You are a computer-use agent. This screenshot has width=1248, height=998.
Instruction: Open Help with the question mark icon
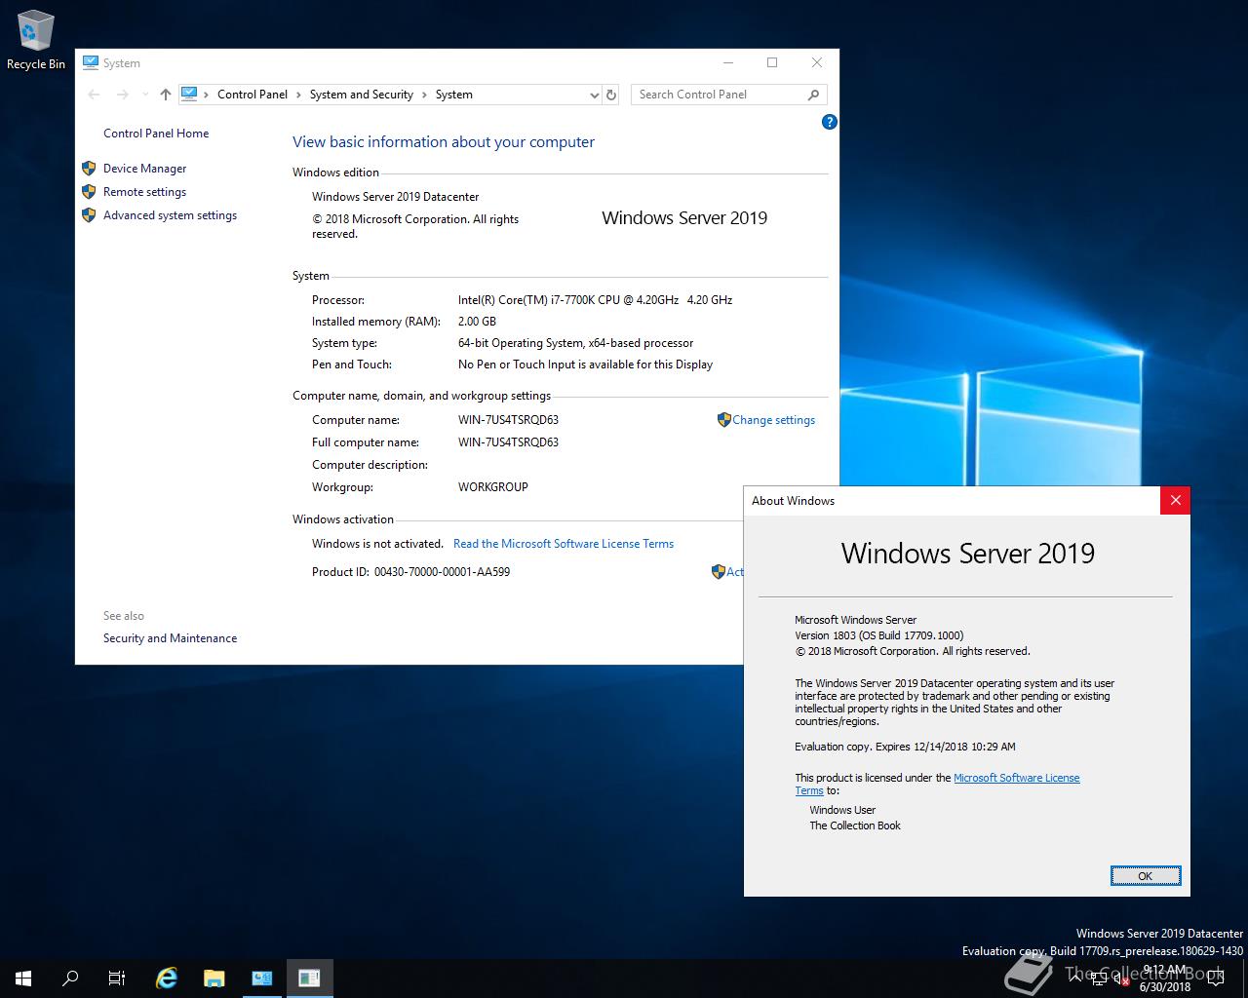click(x=829, y=122)
